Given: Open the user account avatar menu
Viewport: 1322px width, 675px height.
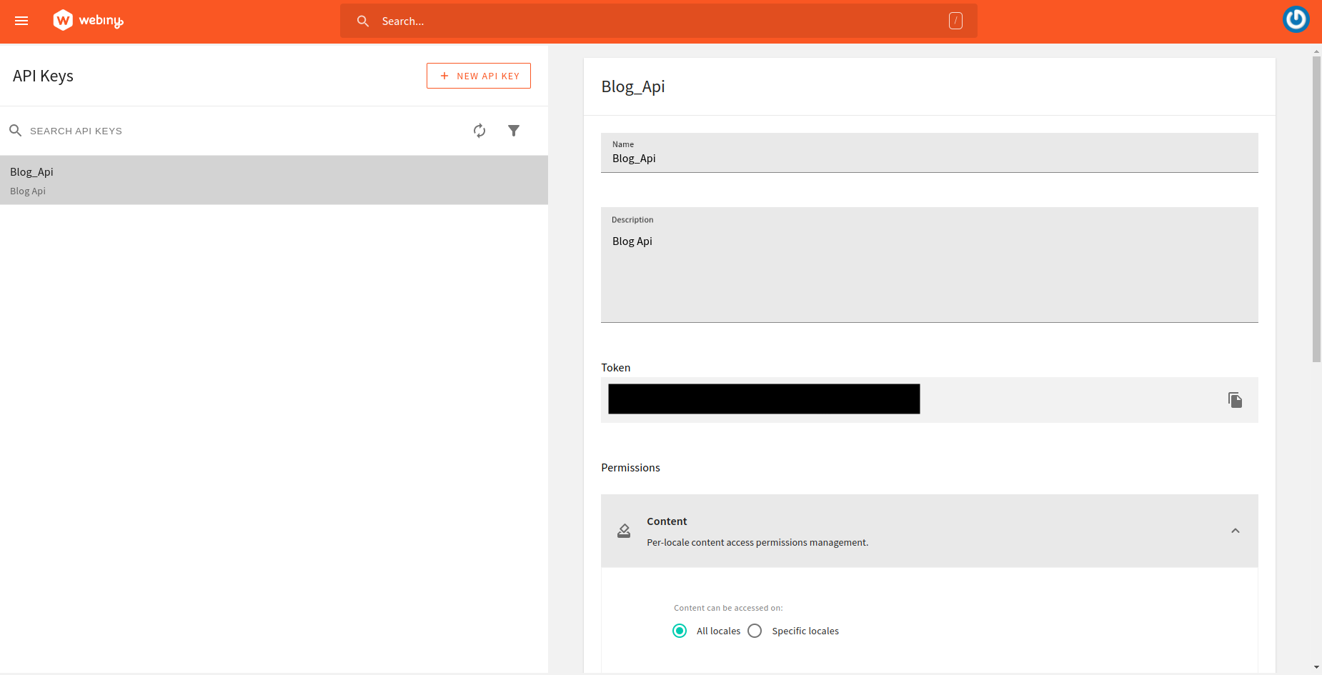Looking at the screenshot, I should tap(1296, 19).
